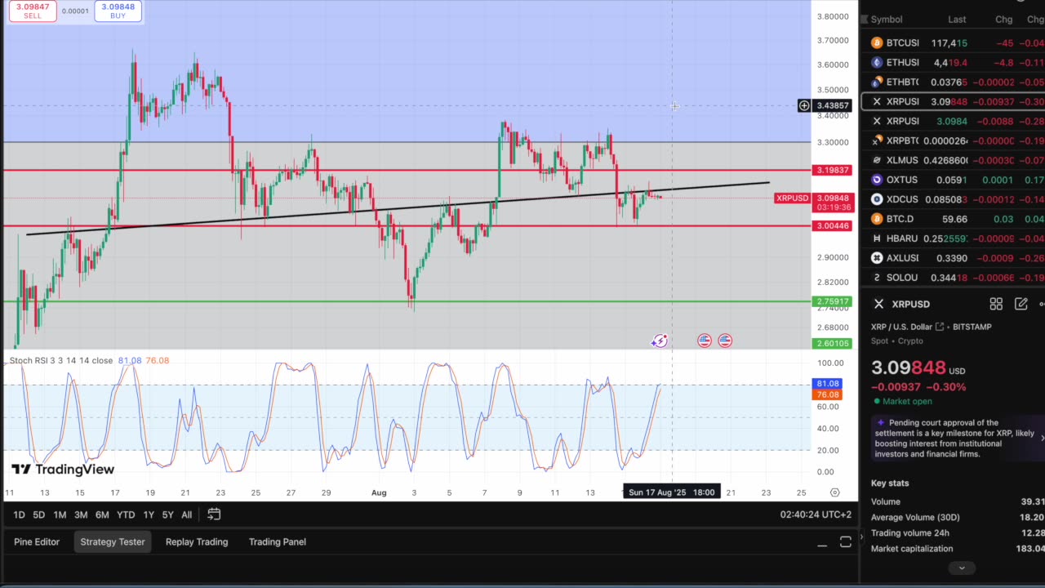Select the 1D time range

(19, 514)
